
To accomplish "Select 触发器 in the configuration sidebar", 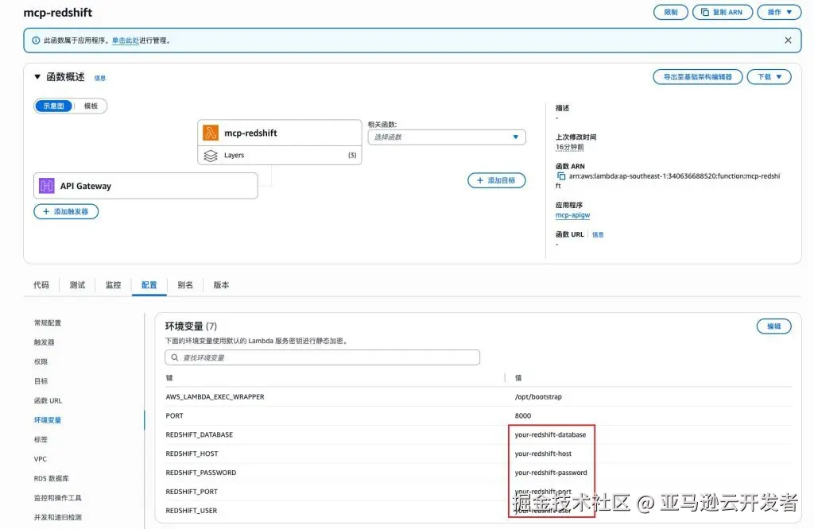I will (x=45, y=342).
